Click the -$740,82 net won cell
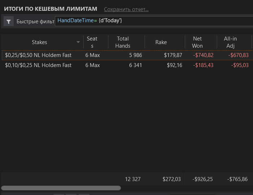This screenshot has height=195, width=253. coord(203,55)
